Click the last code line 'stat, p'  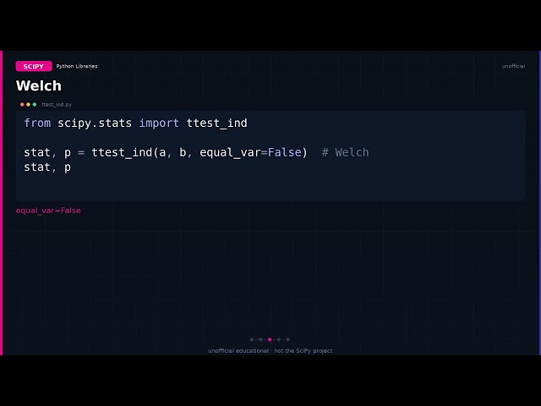pyautogui.click(x=47, y=167)
